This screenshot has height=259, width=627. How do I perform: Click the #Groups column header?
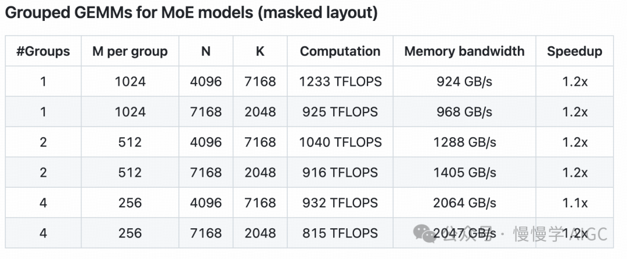click(x=43, y=51)
